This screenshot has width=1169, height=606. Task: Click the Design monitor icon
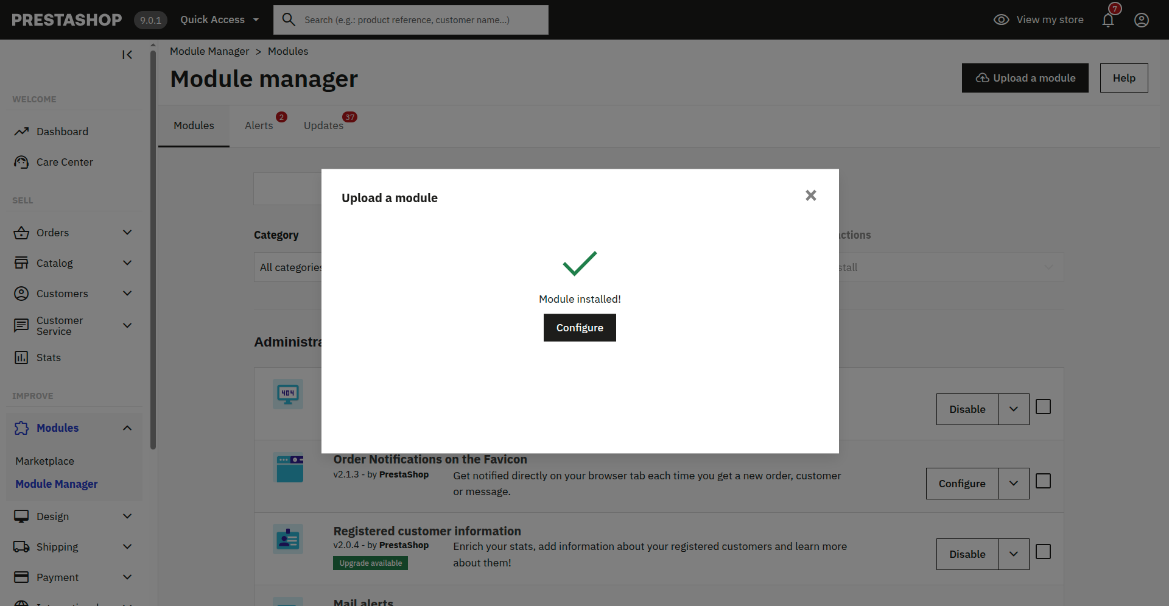21,516
